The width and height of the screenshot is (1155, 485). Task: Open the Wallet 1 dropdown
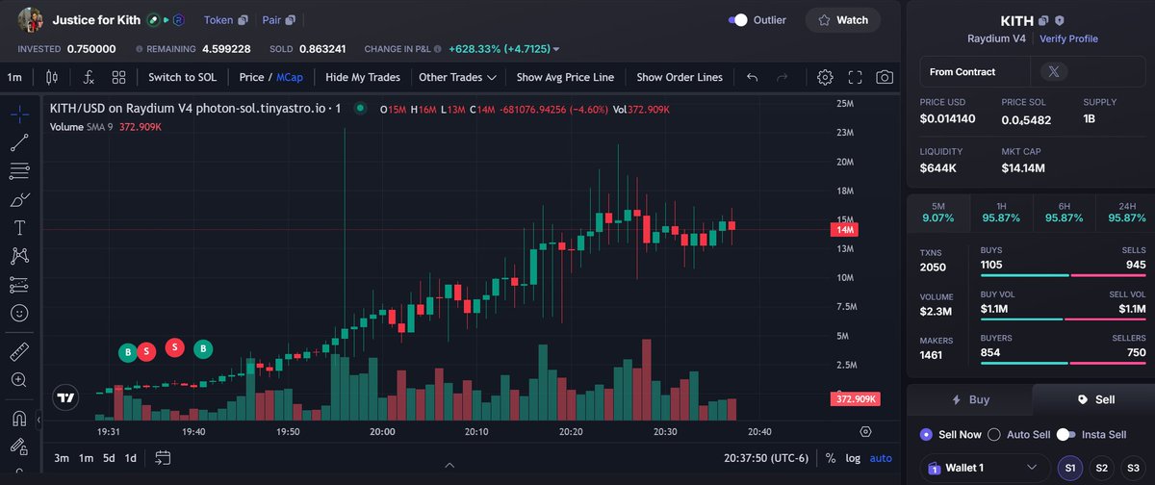point(983,468)
